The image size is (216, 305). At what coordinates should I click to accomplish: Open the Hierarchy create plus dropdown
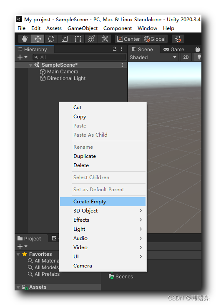pos(23,57)
